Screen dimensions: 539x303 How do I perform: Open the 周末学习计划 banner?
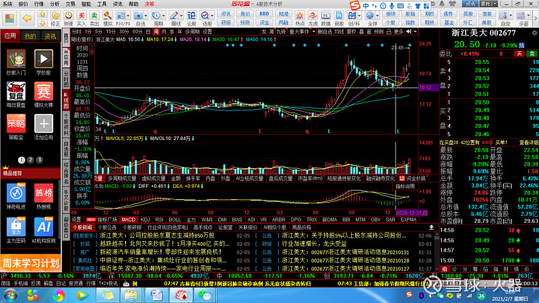[x=30, y=263]
